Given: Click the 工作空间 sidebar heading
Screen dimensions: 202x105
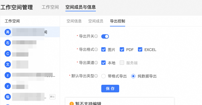Looking at the screenshot, I should tap(12, 21).
